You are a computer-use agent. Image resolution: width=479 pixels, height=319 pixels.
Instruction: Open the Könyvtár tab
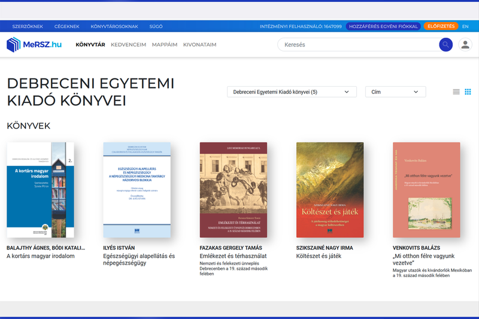tap(90, 45)
